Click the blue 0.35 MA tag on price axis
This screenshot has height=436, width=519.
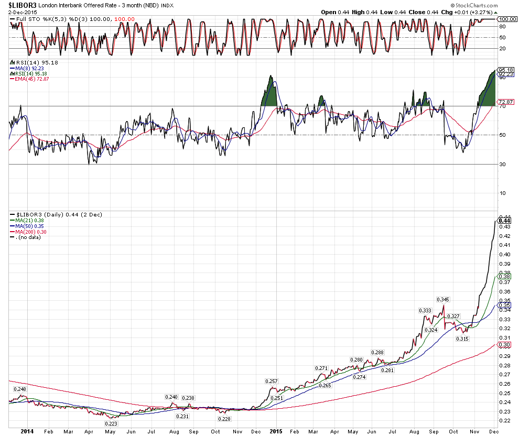pos(504,306)
